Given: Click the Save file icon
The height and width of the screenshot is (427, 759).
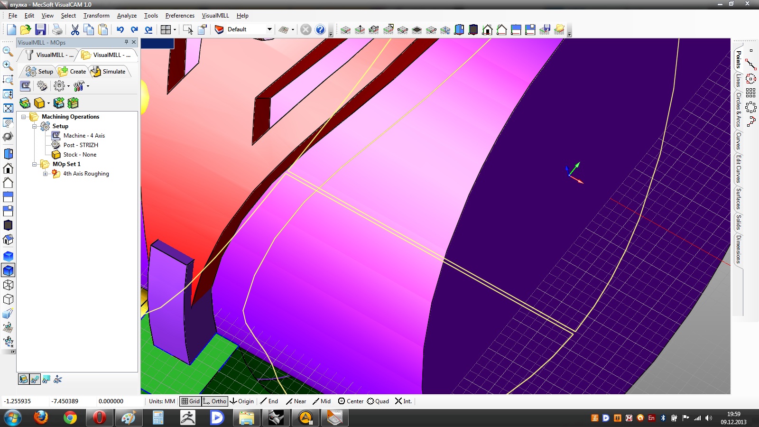Looking at the screenshot, I should click(x=41, y=29).
